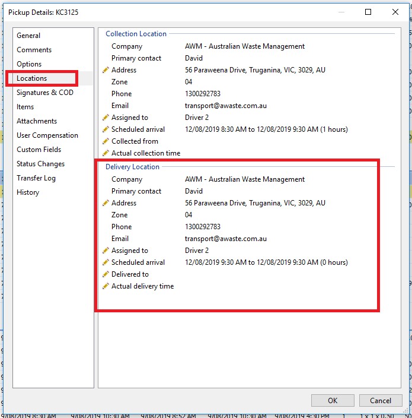Edit Actual delivery time pencil icon

[106, 286]
